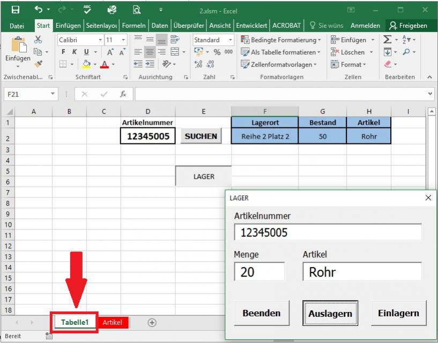Open Sort and Filter A-Z icon

(406, 40)
